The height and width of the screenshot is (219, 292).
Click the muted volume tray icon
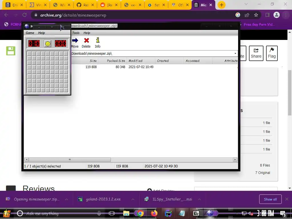click(x=251, y=213)
